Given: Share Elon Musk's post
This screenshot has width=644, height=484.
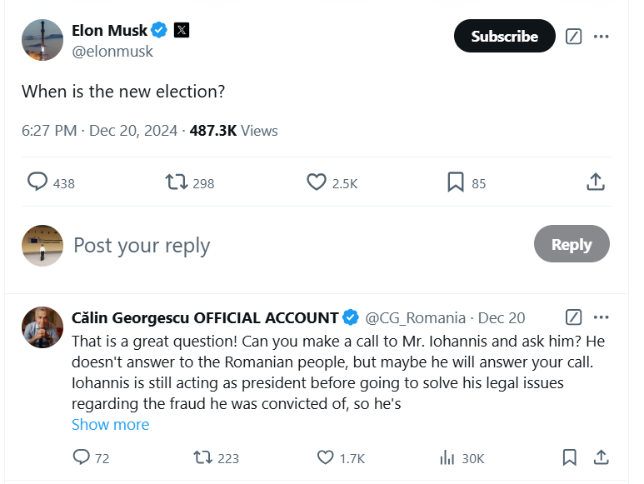Looking at the screenshot, I should click(595, 182).
